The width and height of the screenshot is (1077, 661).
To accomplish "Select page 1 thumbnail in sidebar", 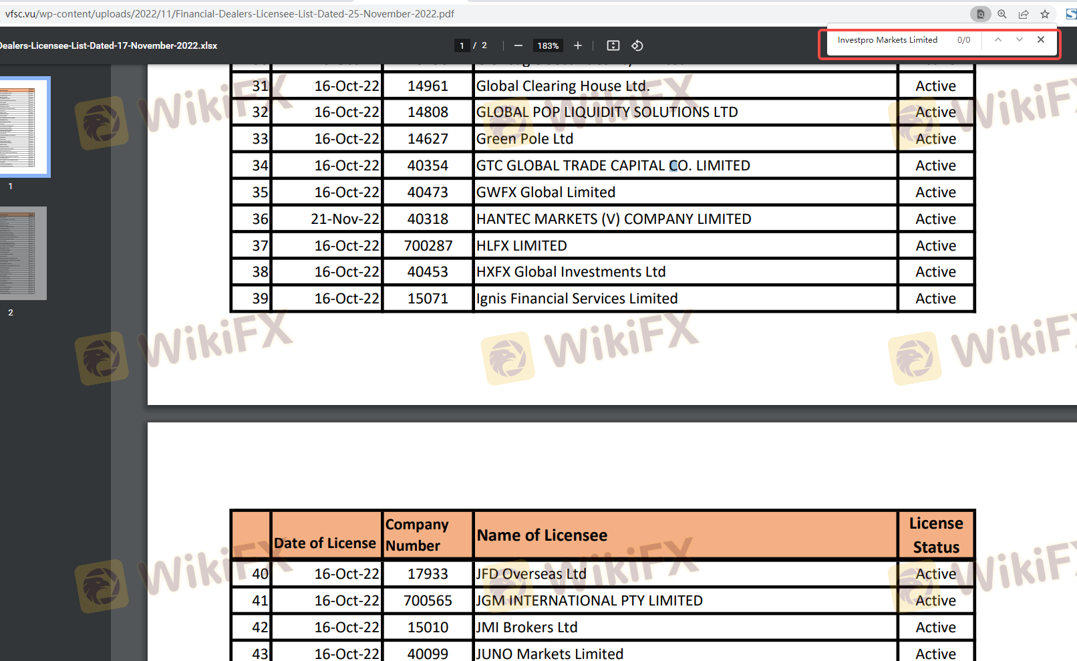I will pos(24,127).
